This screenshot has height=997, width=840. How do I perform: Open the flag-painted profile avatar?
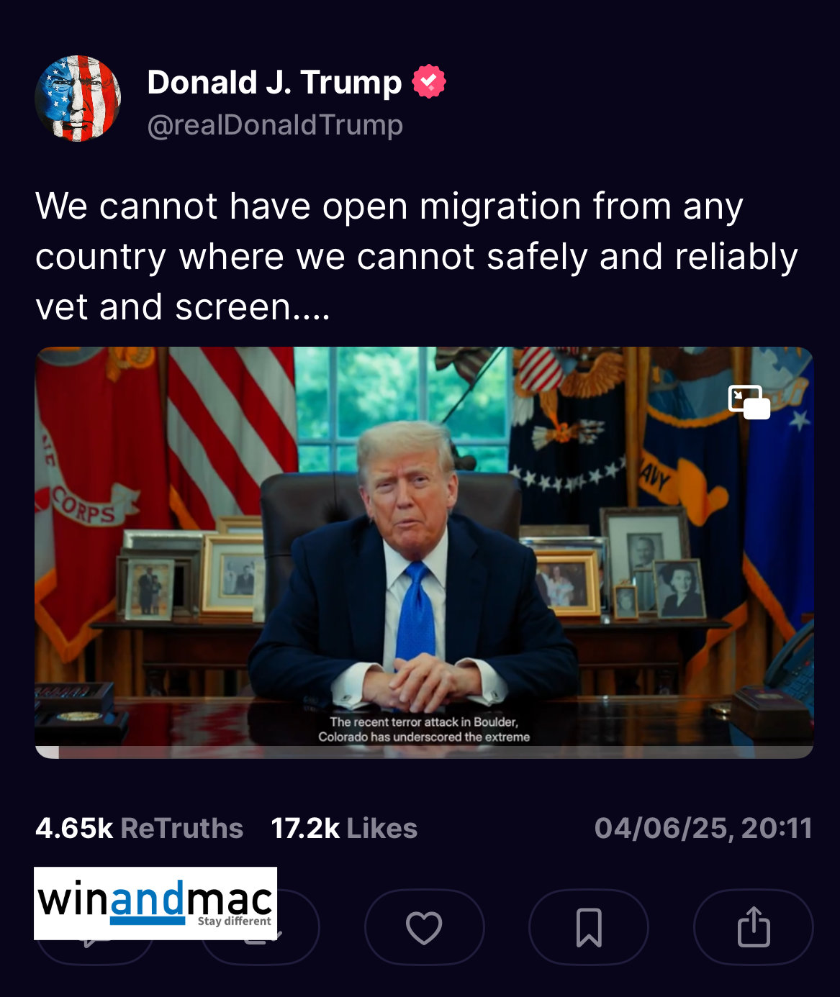point(78,99)
